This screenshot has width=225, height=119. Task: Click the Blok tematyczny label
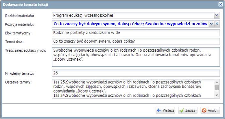19,33
